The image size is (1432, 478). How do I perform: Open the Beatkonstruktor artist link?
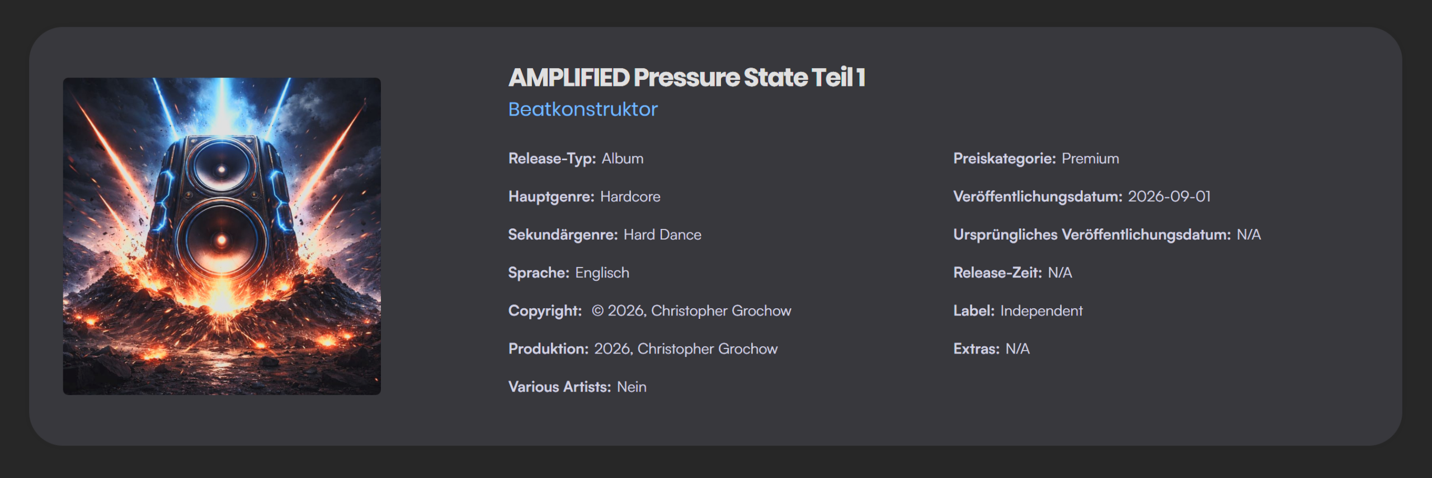click(583, 109)
